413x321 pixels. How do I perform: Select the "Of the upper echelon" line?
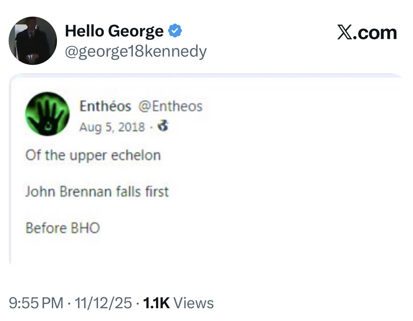coord(93,155)
